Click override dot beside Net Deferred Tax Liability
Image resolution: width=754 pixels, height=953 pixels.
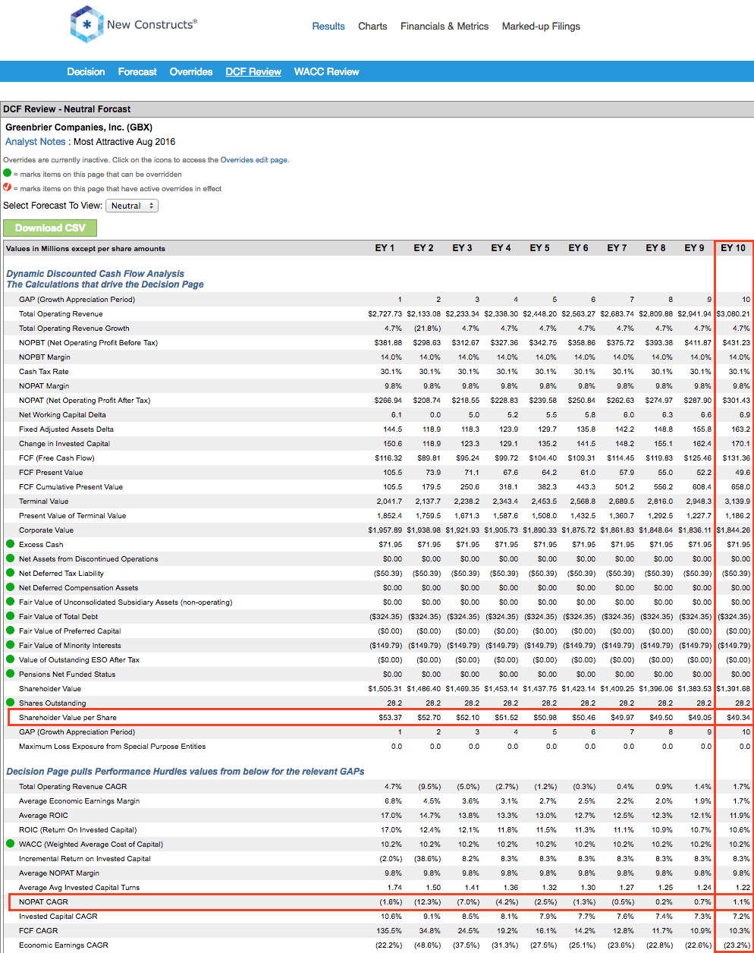click(11, 573)
